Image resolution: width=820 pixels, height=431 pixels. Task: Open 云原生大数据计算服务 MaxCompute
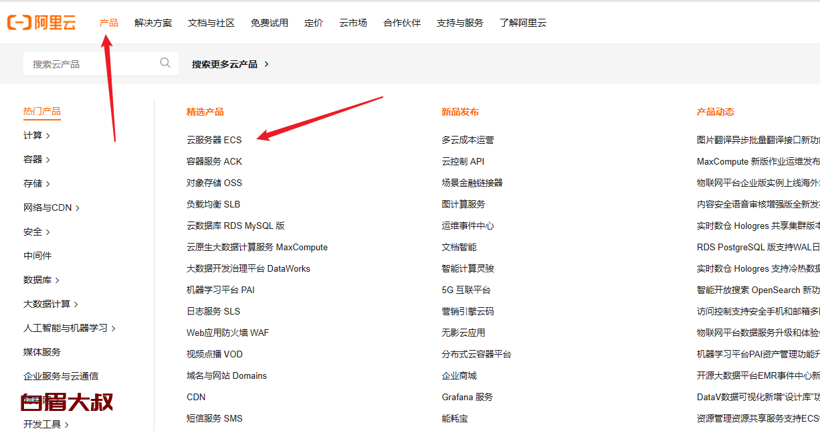tap(257, 247)
